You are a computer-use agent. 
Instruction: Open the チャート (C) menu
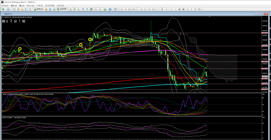tap(30, 6)
